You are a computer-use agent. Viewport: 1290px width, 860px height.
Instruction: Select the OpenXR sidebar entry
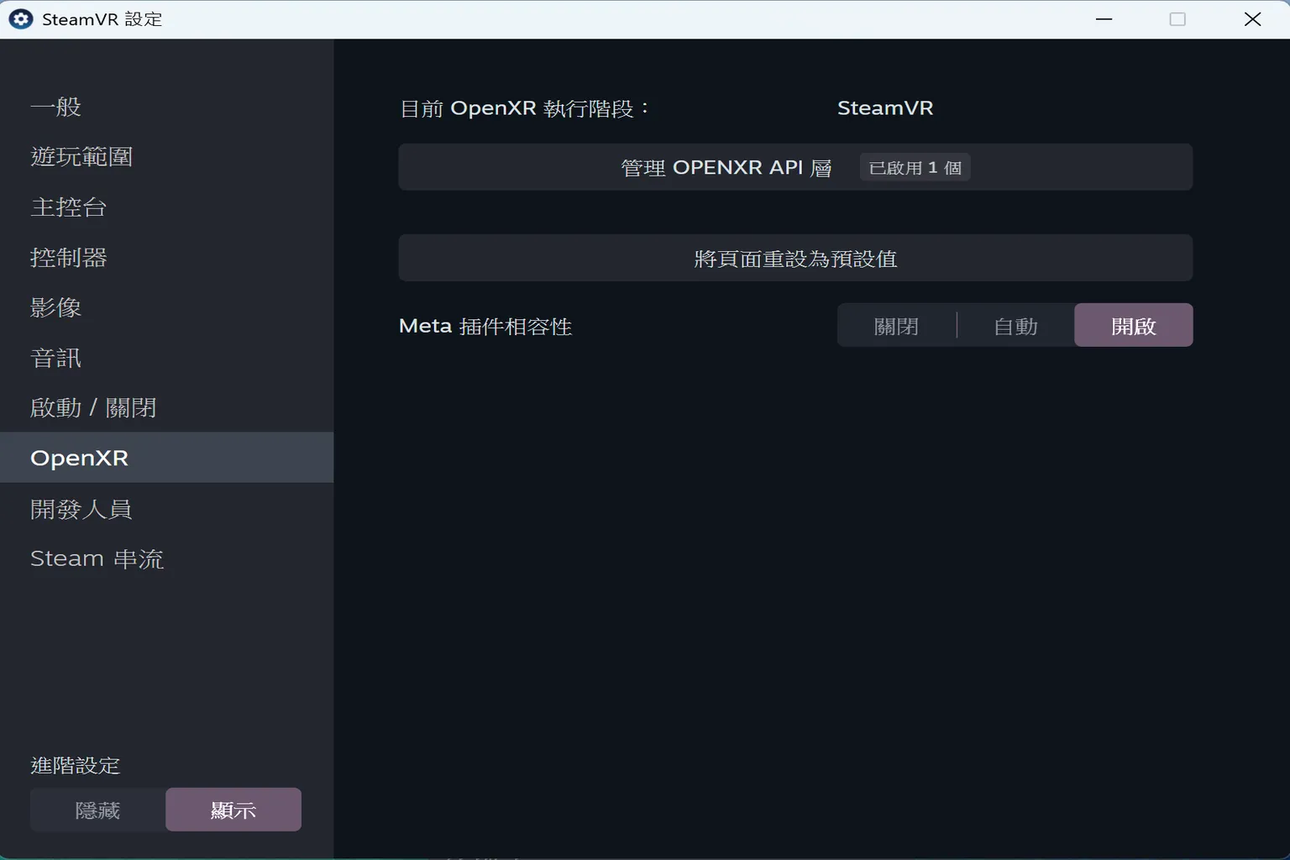click(x=79, y=458)
